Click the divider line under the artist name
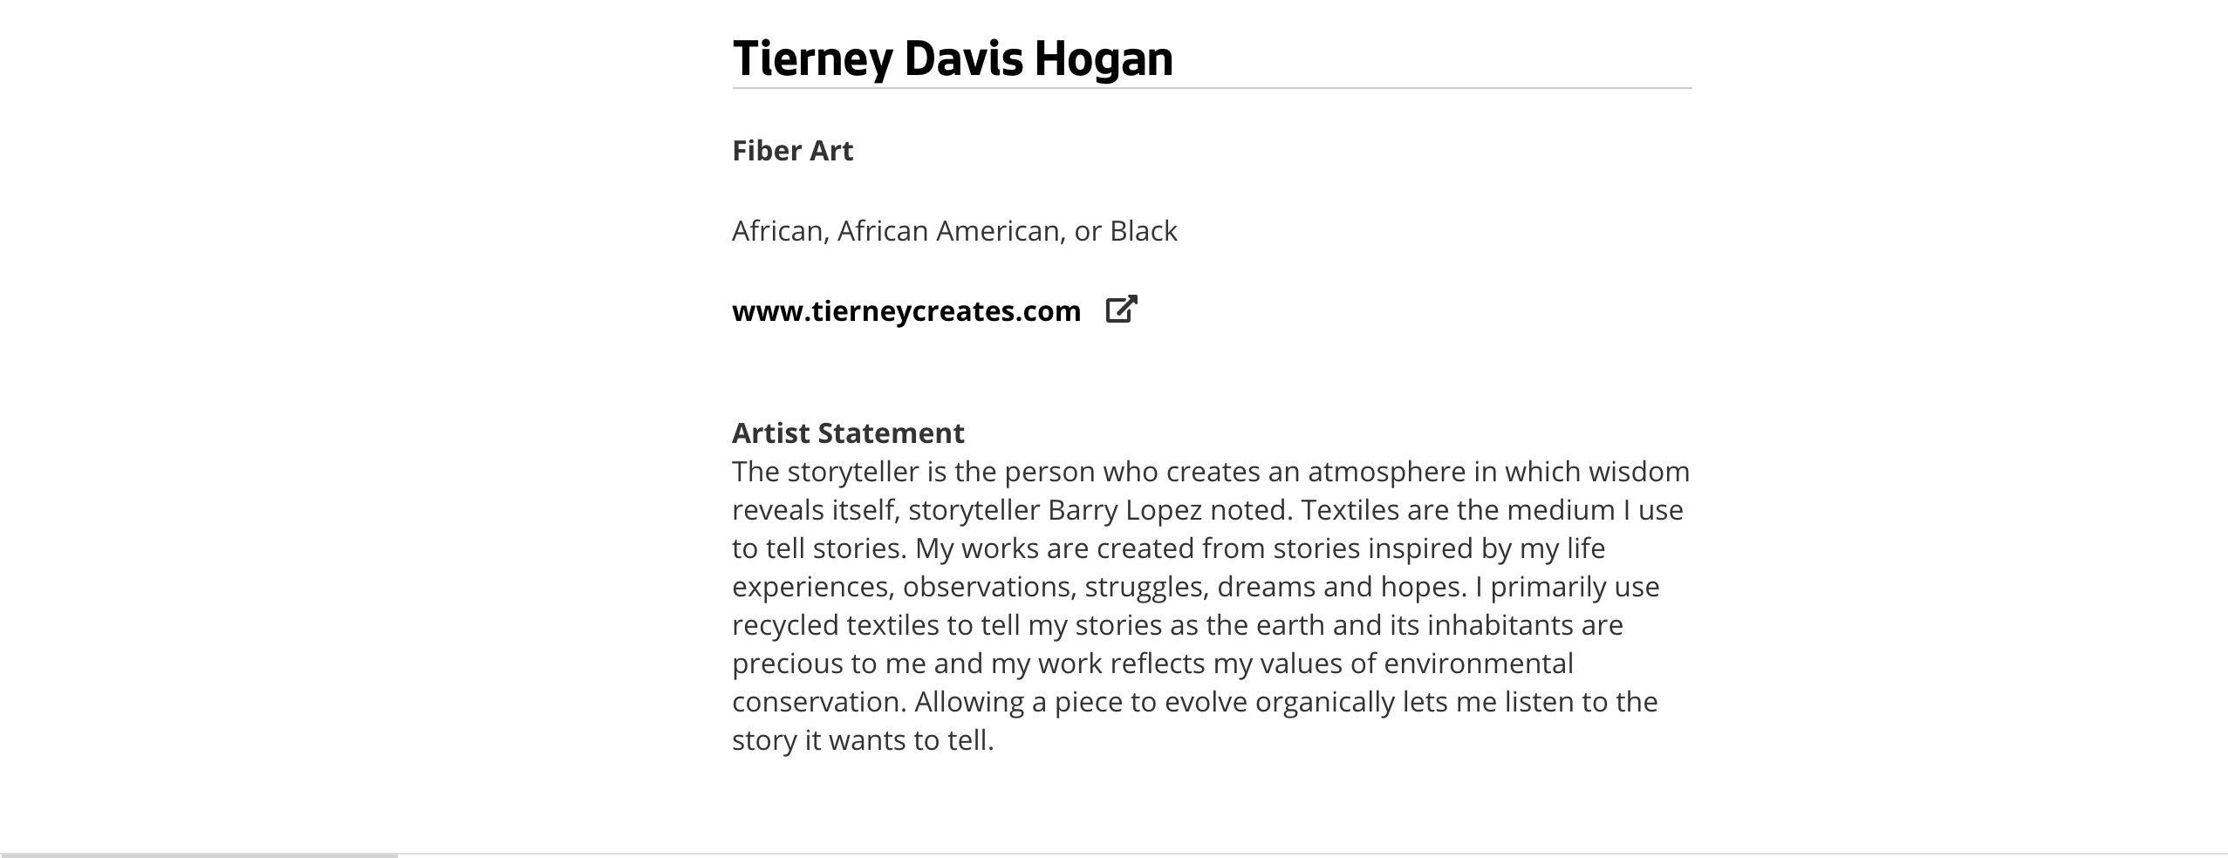This screenshot has height=858, width=2228. pos(1211,88)
